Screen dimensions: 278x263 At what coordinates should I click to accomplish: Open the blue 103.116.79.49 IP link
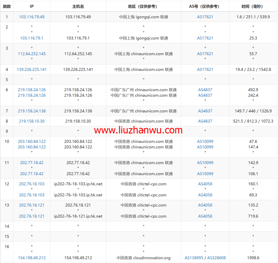[x=32, y=17]
